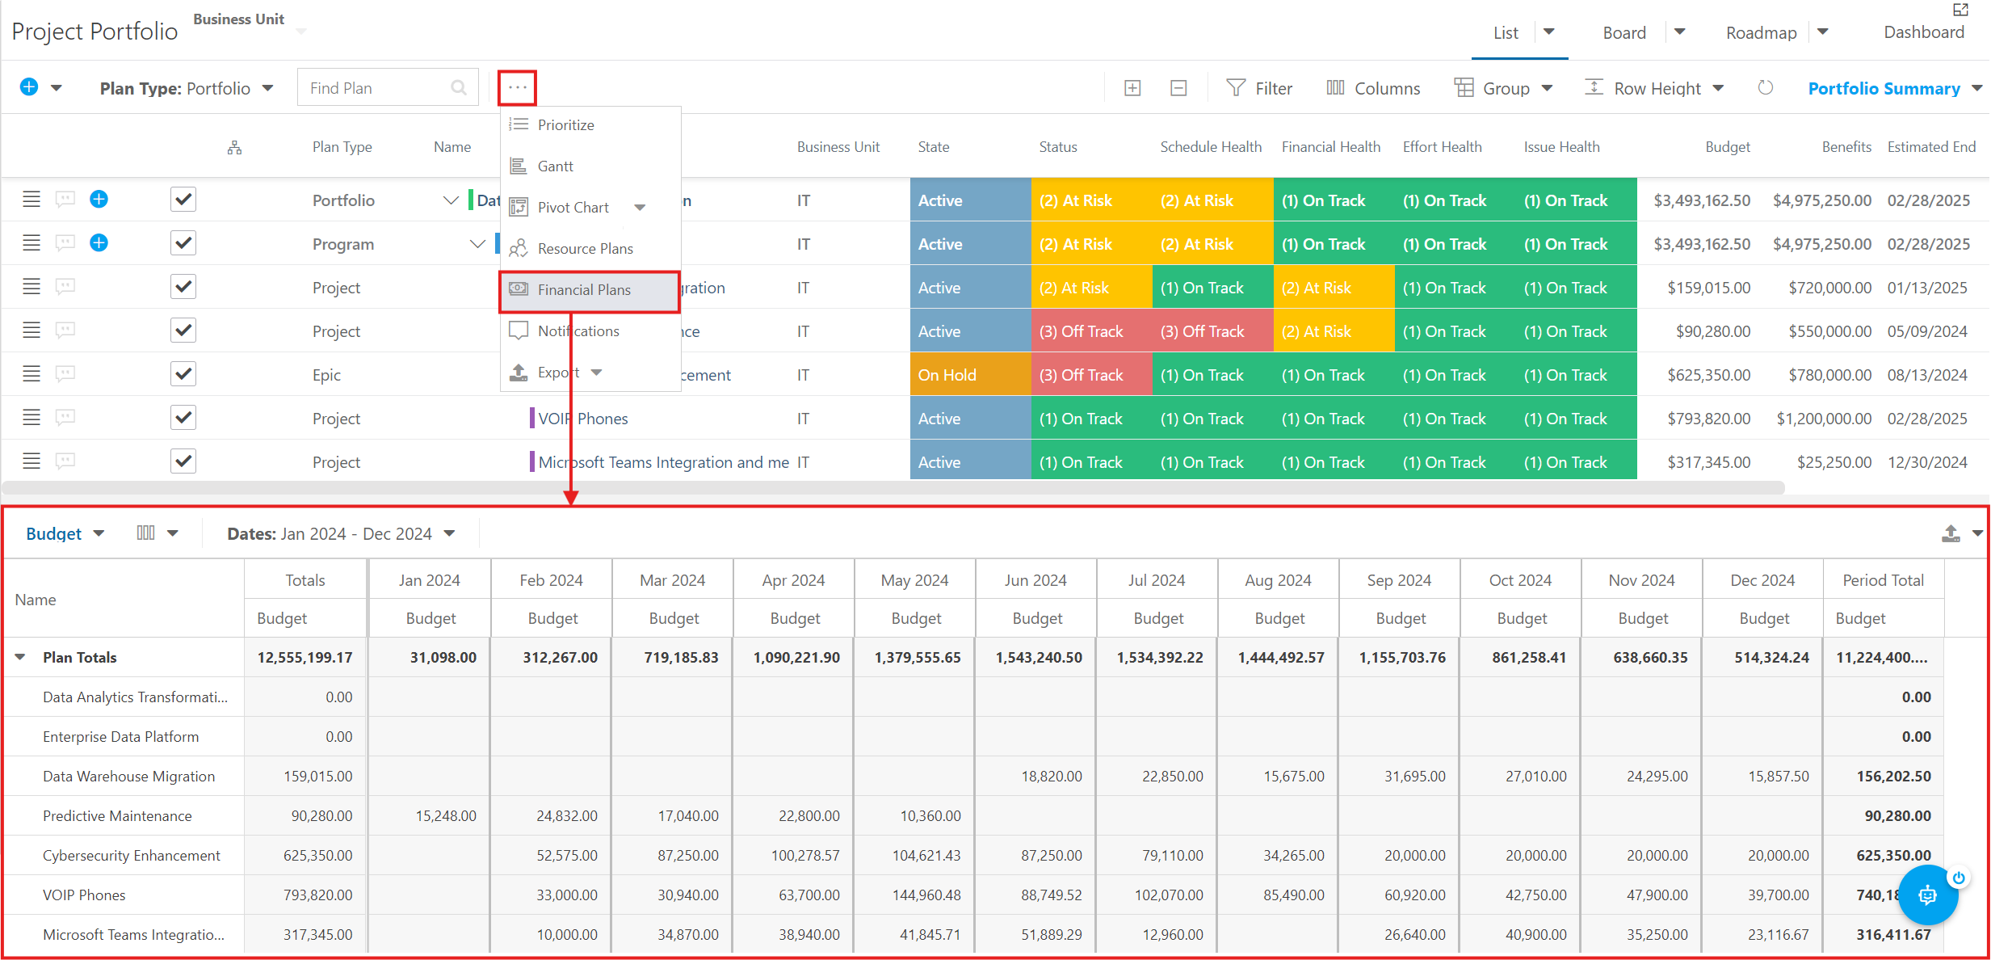The width and height of the screenshot is (1991, 960).
Task: Click the blue add plan plus icon
Action: [x=29, y=87]
